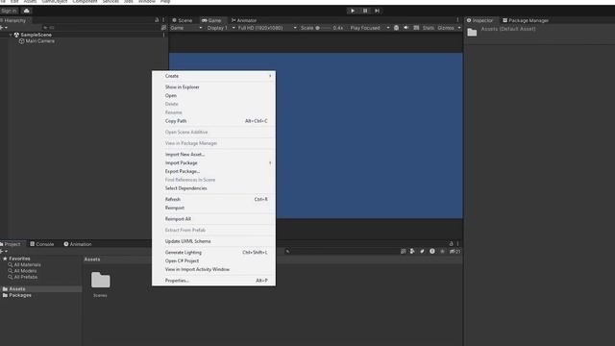Open the Game view panel three-dot menu

pos(457,20)
